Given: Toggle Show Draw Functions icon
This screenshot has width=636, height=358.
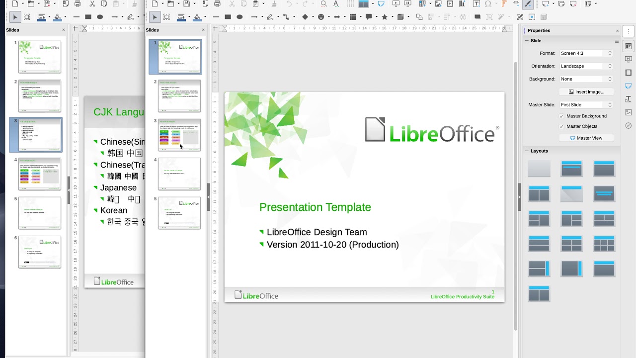Looking at the screenshot, I should [x=528, y=3].
